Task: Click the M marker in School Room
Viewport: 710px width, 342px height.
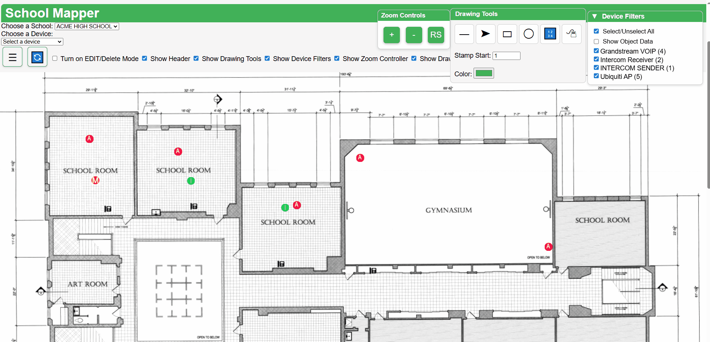Action: 96,180
